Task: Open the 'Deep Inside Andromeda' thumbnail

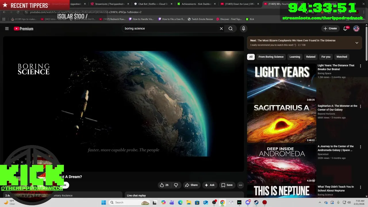Action: coord(281,164)
